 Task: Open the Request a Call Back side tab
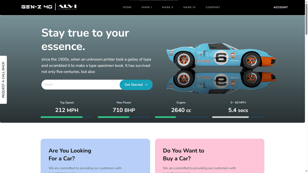point(3,80)
